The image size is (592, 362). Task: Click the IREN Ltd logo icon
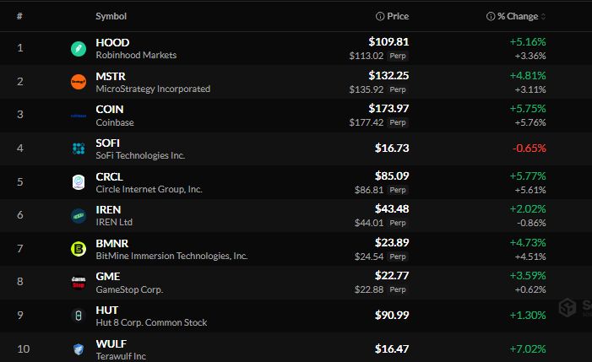coord(79,216)
